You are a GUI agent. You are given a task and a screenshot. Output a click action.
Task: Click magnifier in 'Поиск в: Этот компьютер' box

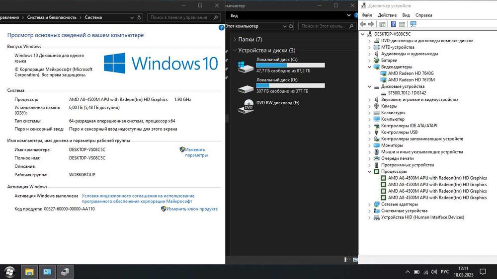(x=351, y=26)
